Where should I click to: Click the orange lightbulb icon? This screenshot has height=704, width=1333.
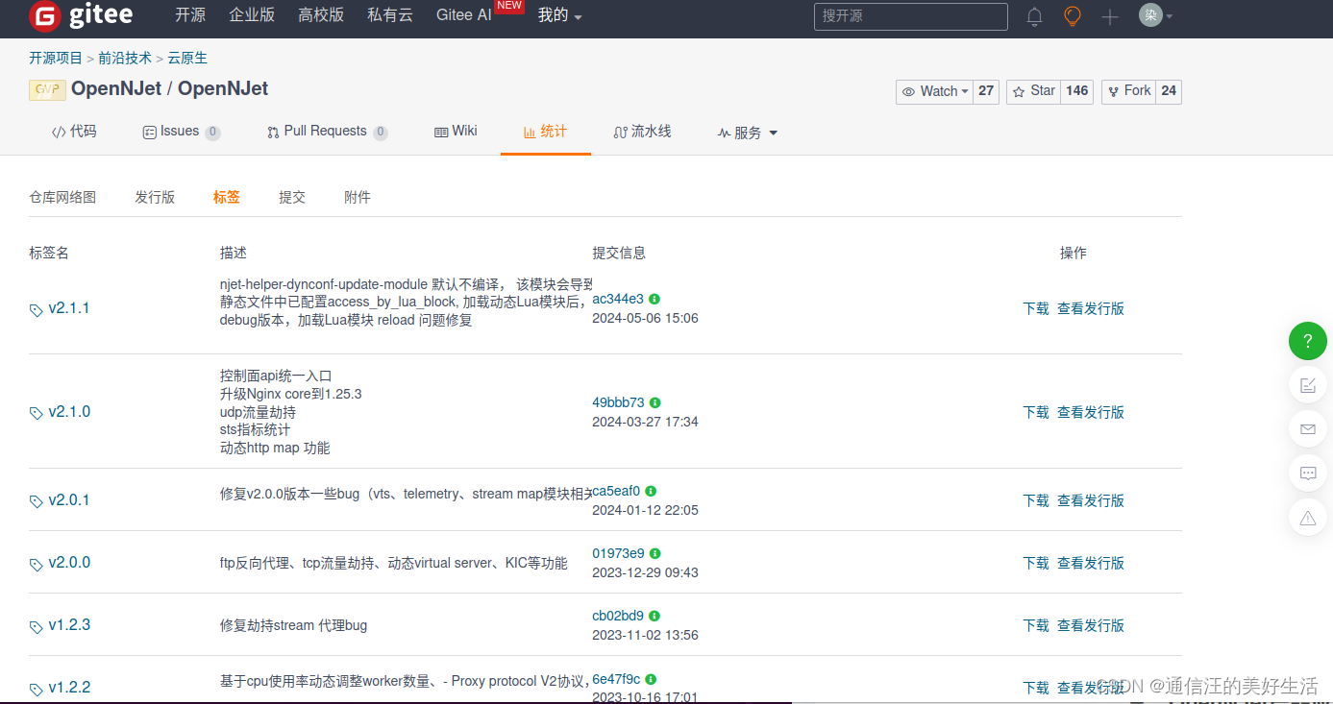[1073, 16]
